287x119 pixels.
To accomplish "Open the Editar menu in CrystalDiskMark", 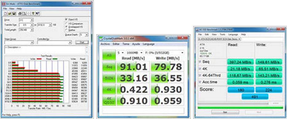I will [116, 44].
